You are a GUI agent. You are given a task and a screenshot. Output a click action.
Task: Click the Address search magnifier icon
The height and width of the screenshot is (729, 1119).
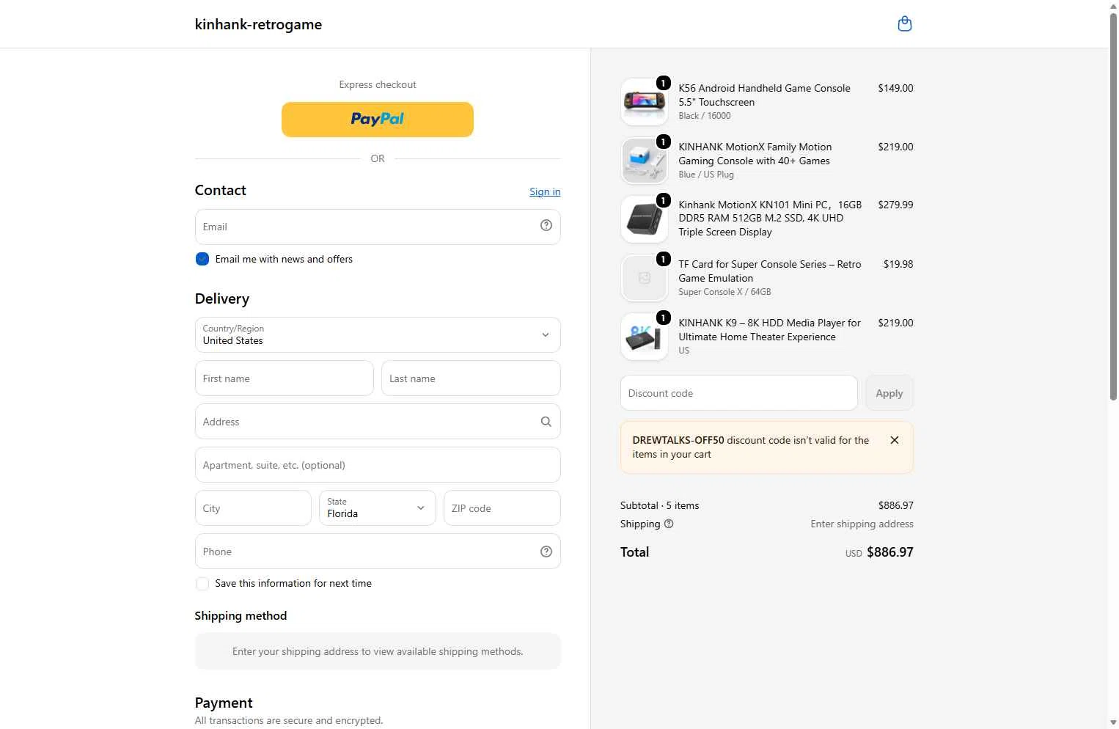pyautogui.click(x=546, y=422)
